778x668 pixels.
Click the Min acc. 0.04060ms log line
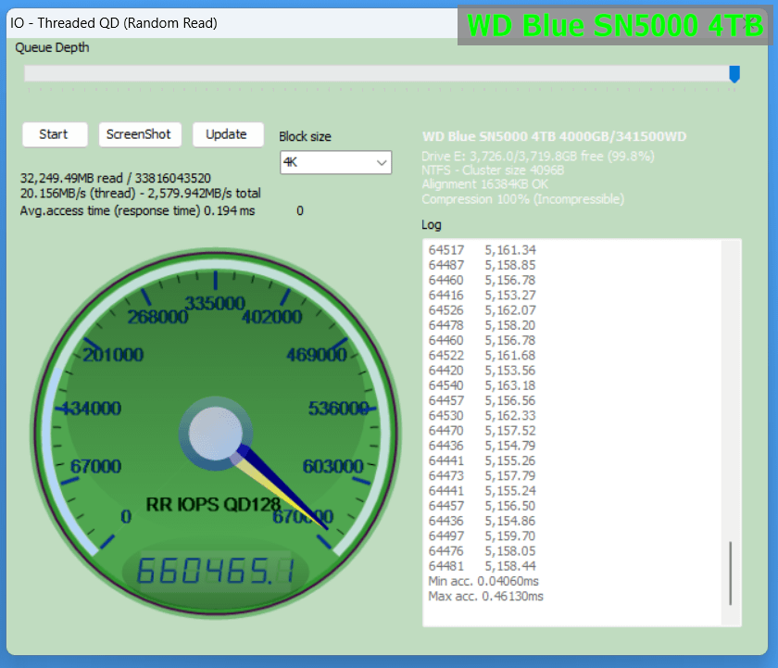(x=483, y=581)
